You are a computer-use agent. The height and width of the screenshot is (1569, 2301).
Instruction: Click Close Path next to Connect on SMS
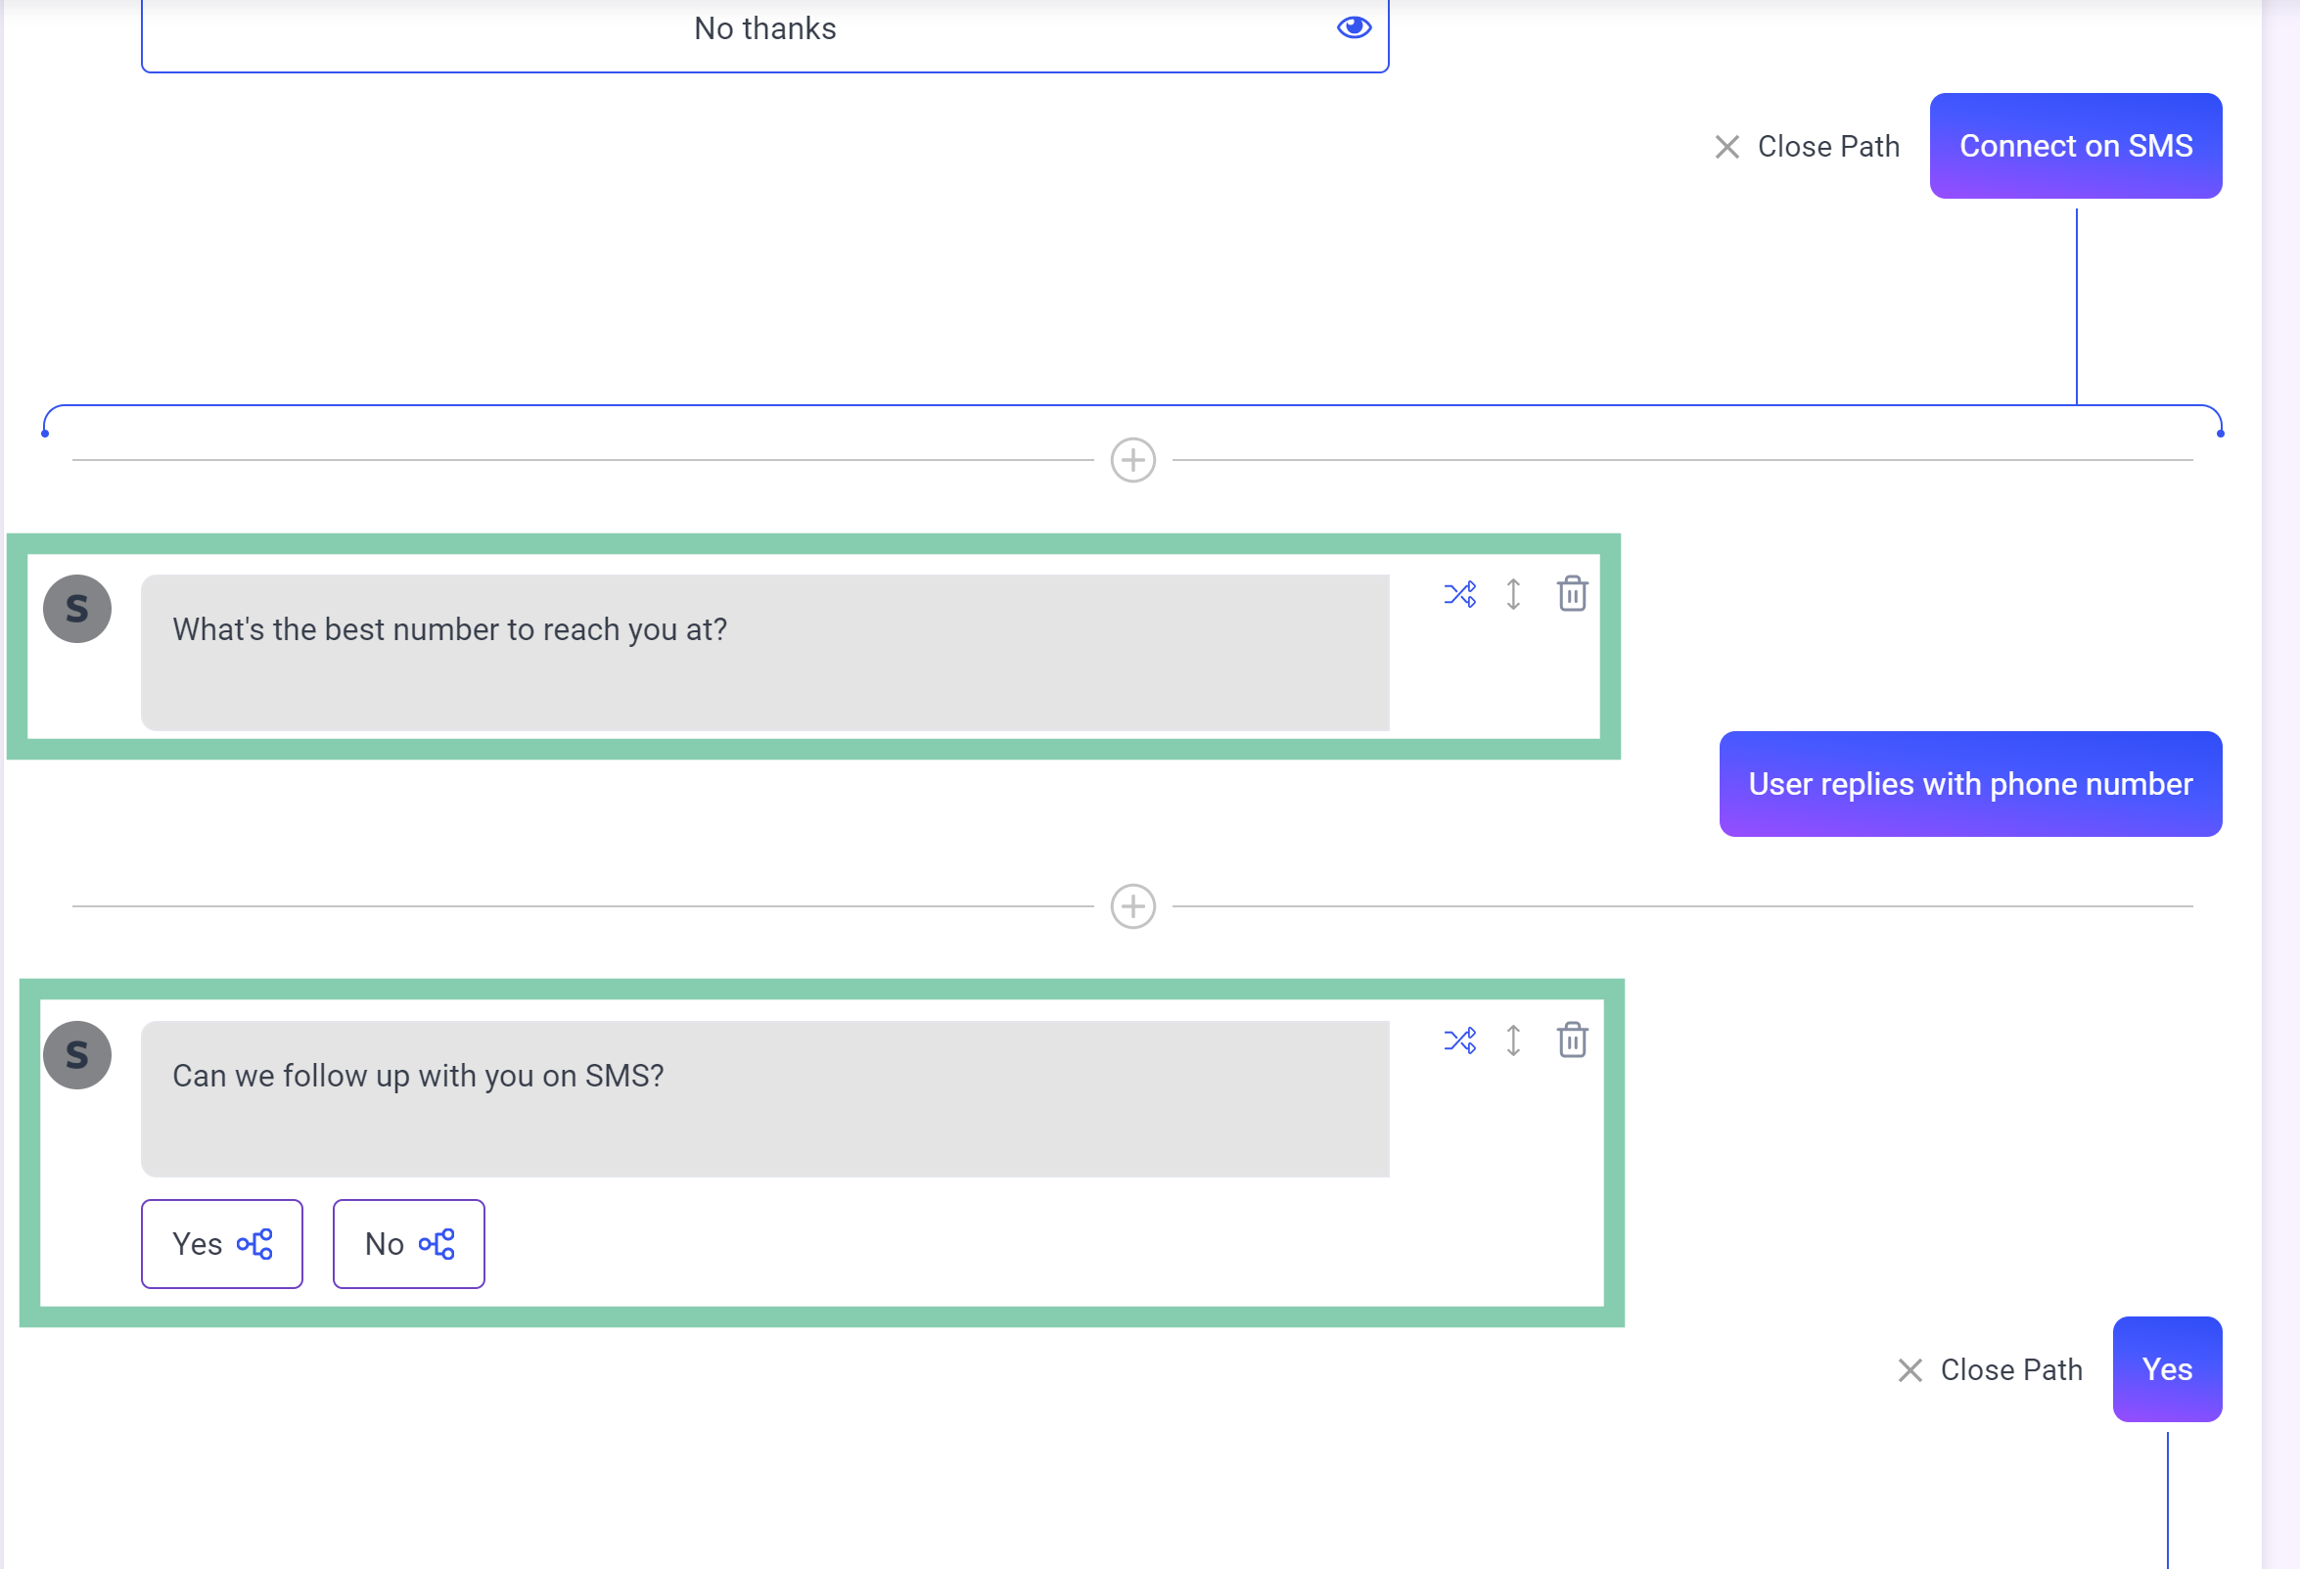(x=1807, y=147)
